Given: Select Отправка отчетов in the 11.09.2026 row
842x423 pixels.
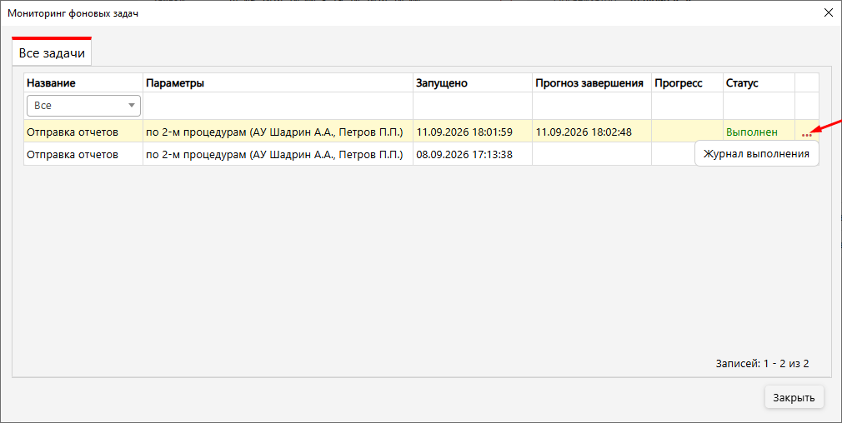Looking at the screenshot, I should click(73, 132).
